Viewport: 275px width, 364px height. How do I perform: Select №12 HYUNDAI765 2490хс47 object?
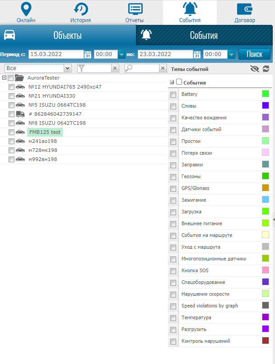point(65,87)
